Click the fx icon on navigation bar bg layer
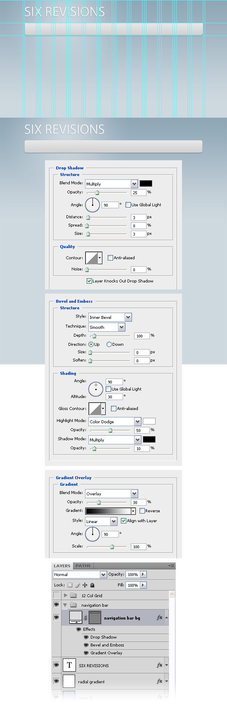Viewport: 227px width, 704px height. pyautogui.click(x=159, y=617)
